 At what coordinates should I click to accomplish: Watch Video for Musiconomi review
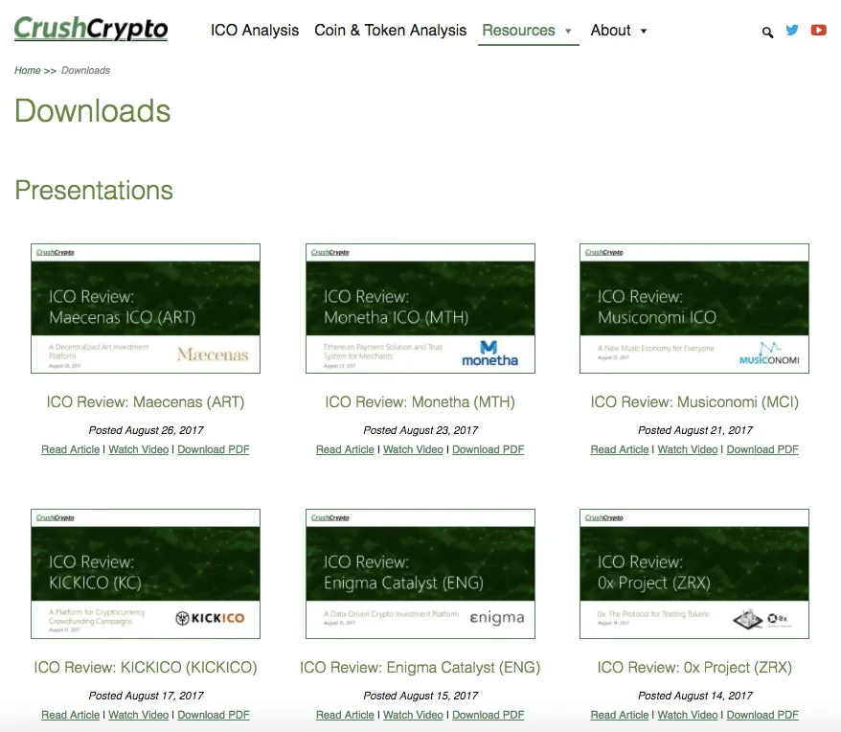[x=688, y=449]
